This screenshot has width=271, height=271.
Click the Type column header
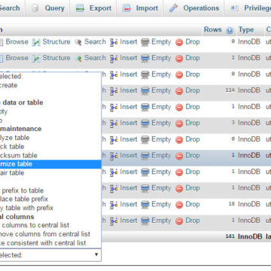coord(246,30)
